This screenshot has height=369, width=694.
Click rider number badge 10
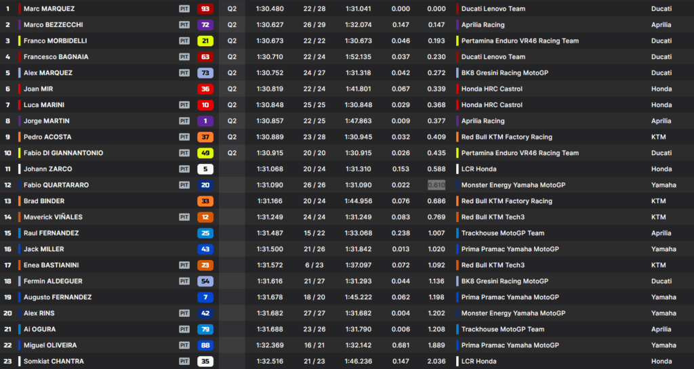click(x=205, y=105)
